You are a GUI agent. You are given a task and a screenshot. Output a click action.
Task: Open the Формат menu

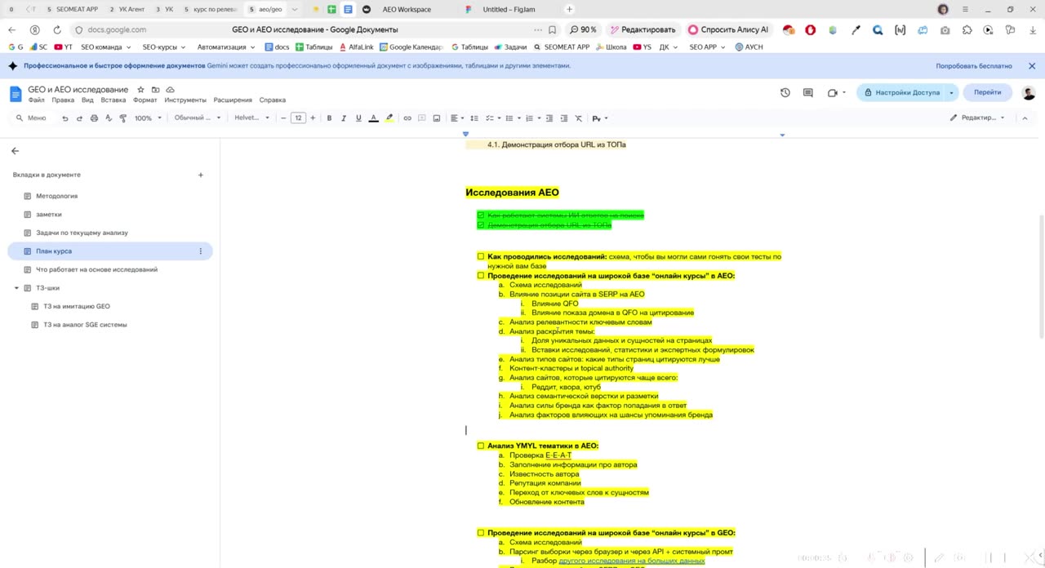145,100
